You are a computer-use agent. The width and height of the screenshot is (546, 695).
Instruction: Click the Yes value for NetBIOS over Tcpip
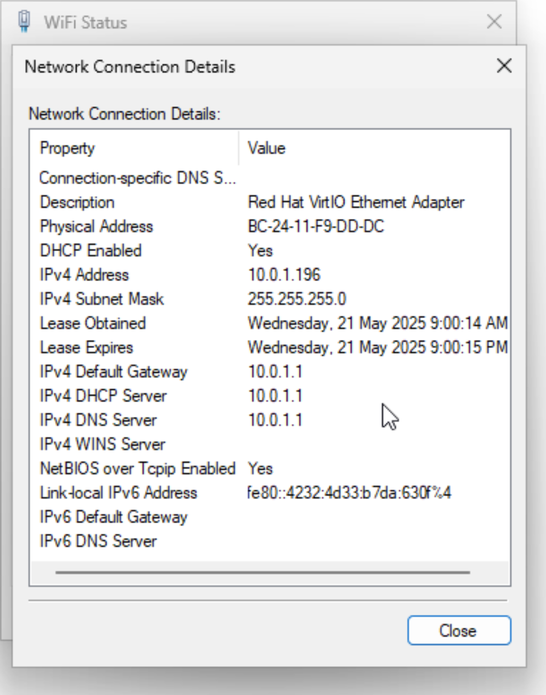(260, 469)
